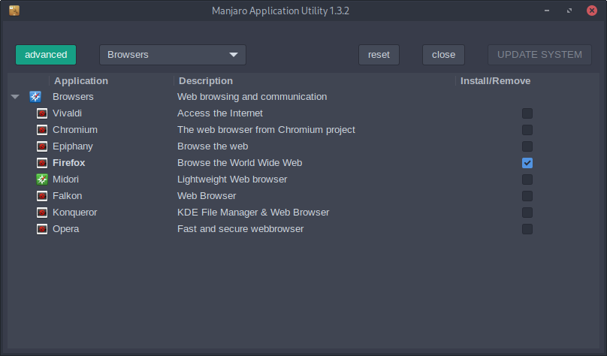607x356 pixels.
Task: Open the Browsers category dropdown
Action: tap(173, 55)
